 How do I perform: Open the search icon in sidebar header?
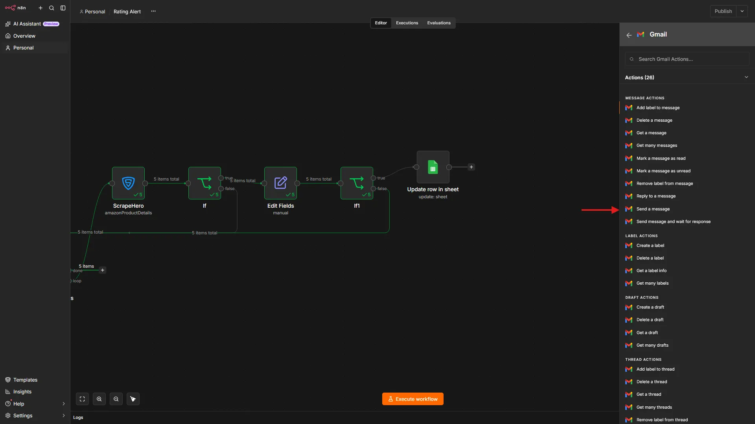pos(52,8)
